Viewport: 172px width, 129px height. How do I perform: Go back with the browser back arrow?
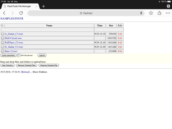[4, 13]
